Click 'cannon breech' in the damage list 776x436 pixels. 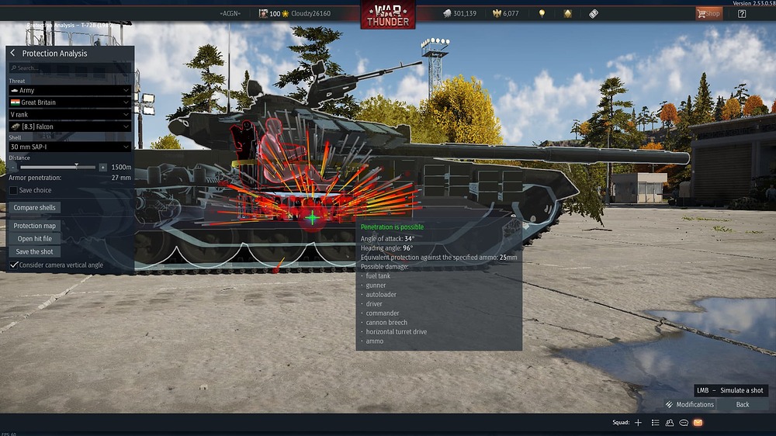point(386,322)
